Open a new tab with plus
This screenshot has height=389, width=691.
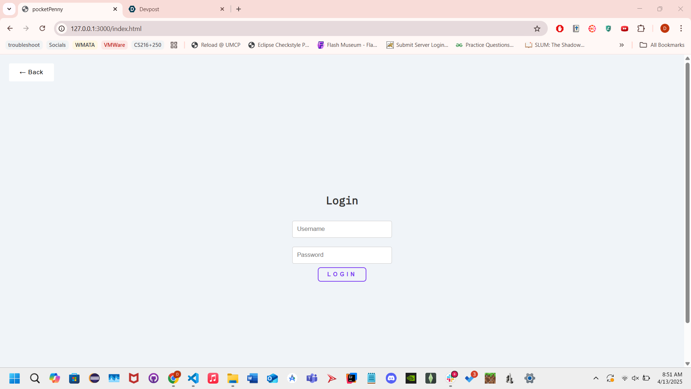pyautogui.click(x=239, y=9)
